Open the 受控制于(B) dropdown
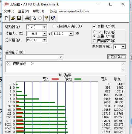 (61, 57)
